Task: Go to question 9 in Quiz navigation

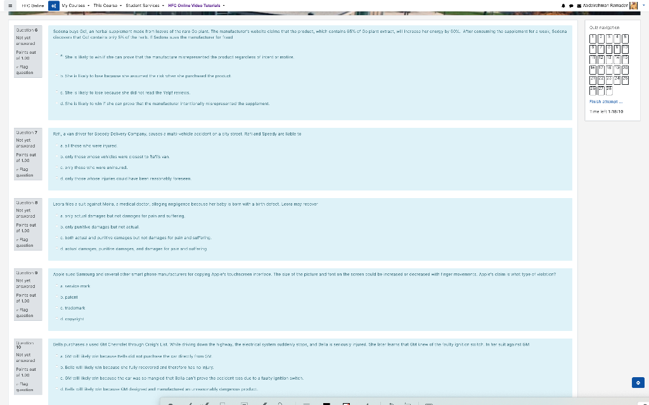Action: pyautogui.click(x=617, y=49)
